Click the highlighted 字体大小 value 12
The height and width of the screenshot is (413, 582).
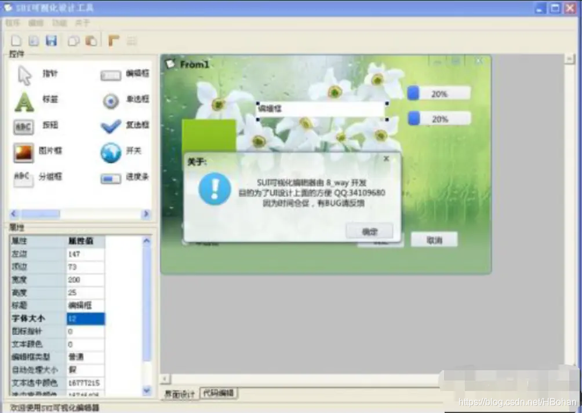(85, 319)
